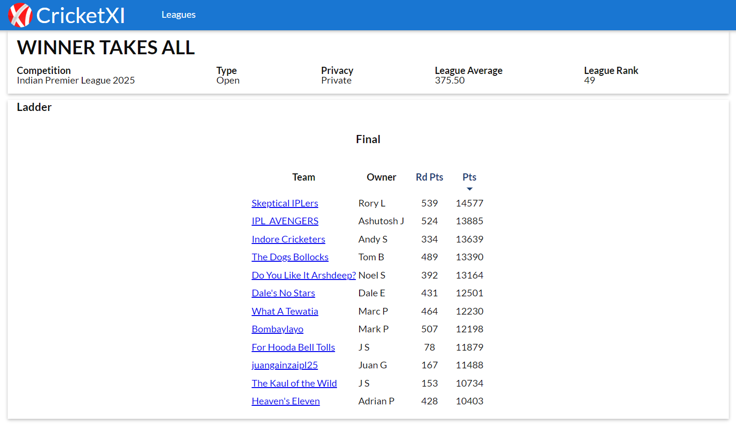This screenshot has height=426, width=736.
Task: Click the 13390 points value
Action: click(469, 257)
